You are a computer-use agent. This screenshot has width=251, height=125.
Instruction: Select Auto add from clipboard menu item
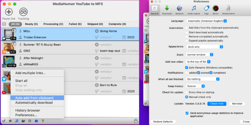click(37, 98)
